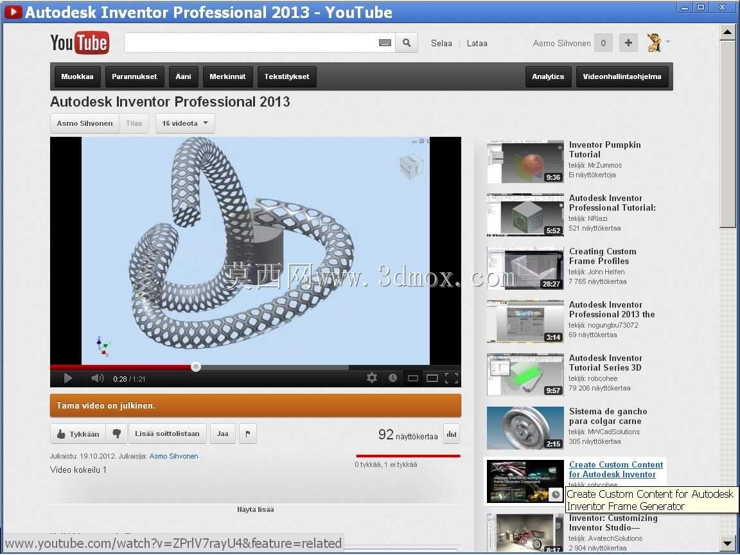Click the page scrollbar up arrow
The image size is (740, 555).
point(727,33)
